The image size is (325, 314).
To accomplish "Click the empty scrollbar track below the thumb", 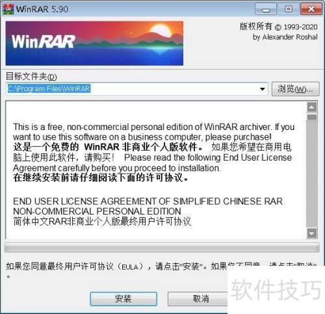I will pos(312,174).
